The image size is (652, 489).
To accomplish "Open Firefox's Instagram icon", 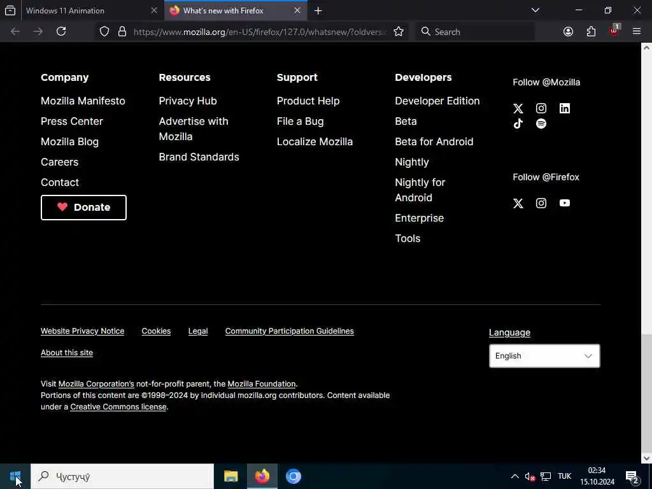I will [541, 203].
